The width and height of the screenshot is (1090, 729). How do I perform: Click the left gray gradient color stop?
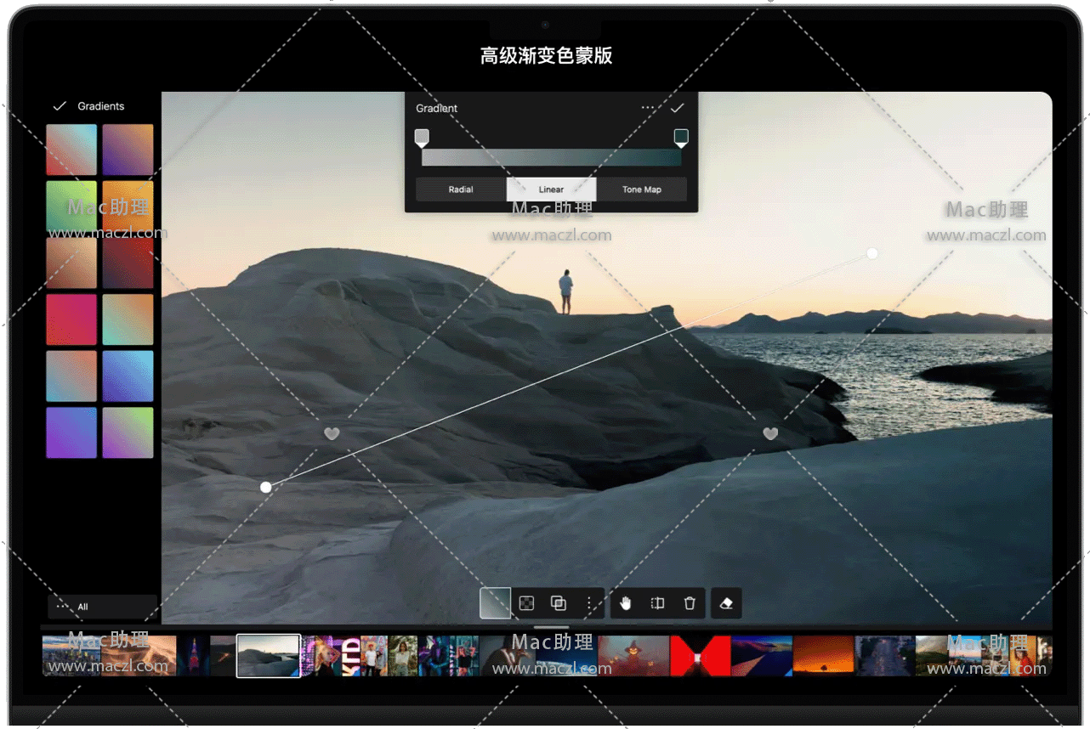(422, 137)
